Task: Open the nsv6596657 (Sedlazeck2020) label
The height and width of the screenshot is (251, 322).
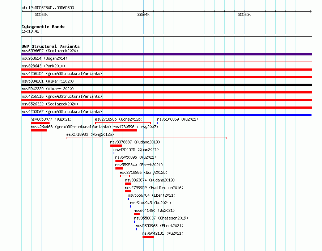Action: click(x=50, y=51)
